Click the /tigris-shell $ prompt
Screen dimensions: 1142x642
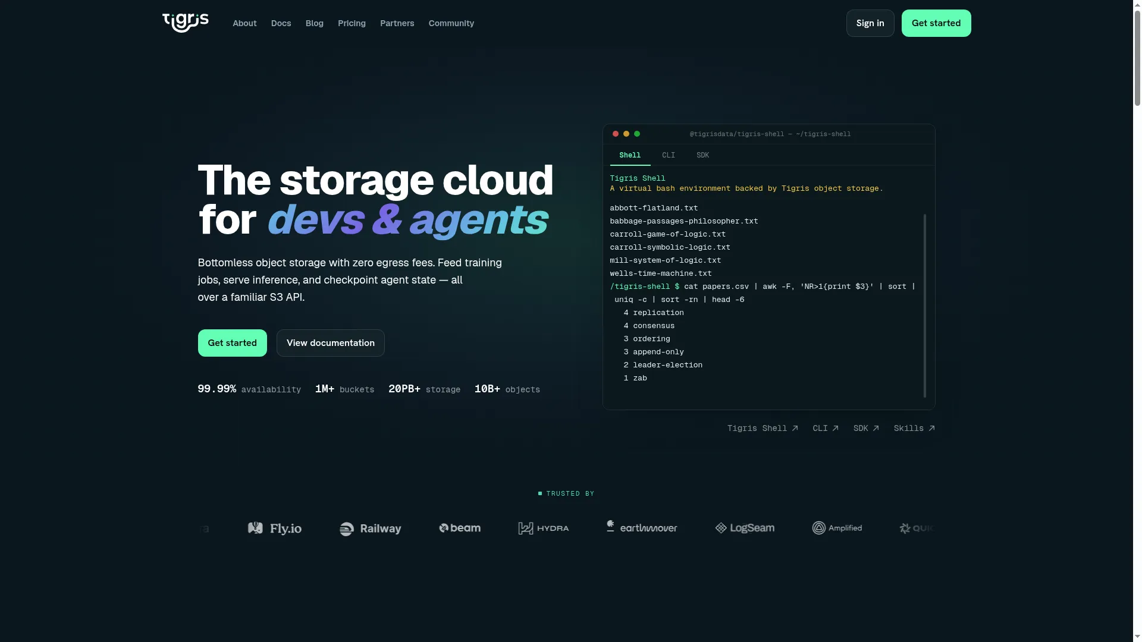[x=644, y=287]
